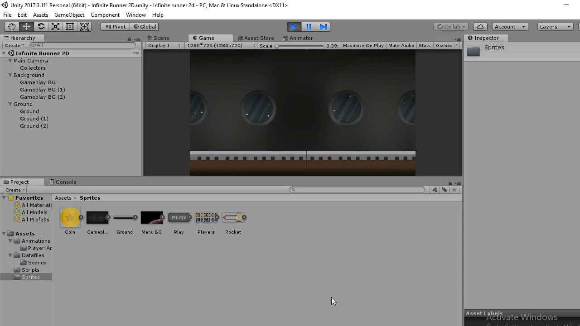Open the Edit menu
The width and height of the screenshot is (580, 326).
tap(22, 15)
